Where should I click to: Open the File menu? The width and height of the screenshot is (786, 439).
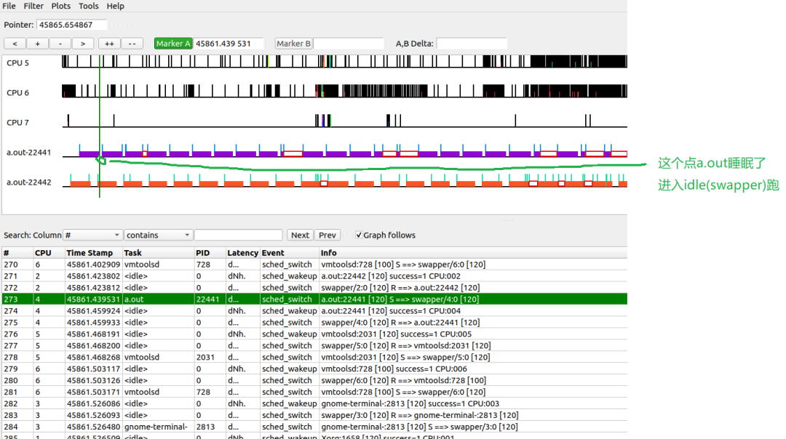[x=9, y=6]
